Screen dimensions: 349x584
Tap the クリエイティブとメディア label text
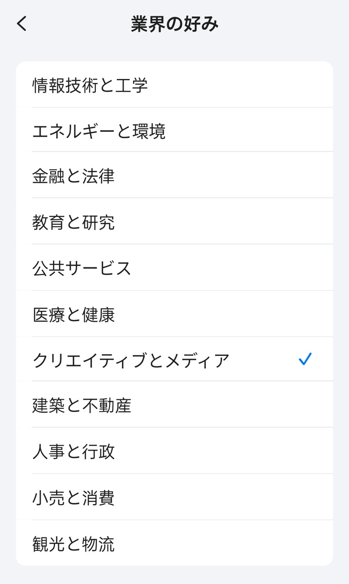click(x=131, y=360)
